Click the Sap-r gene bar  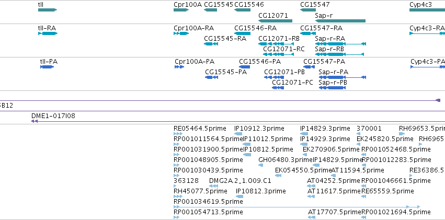point(340,21)
